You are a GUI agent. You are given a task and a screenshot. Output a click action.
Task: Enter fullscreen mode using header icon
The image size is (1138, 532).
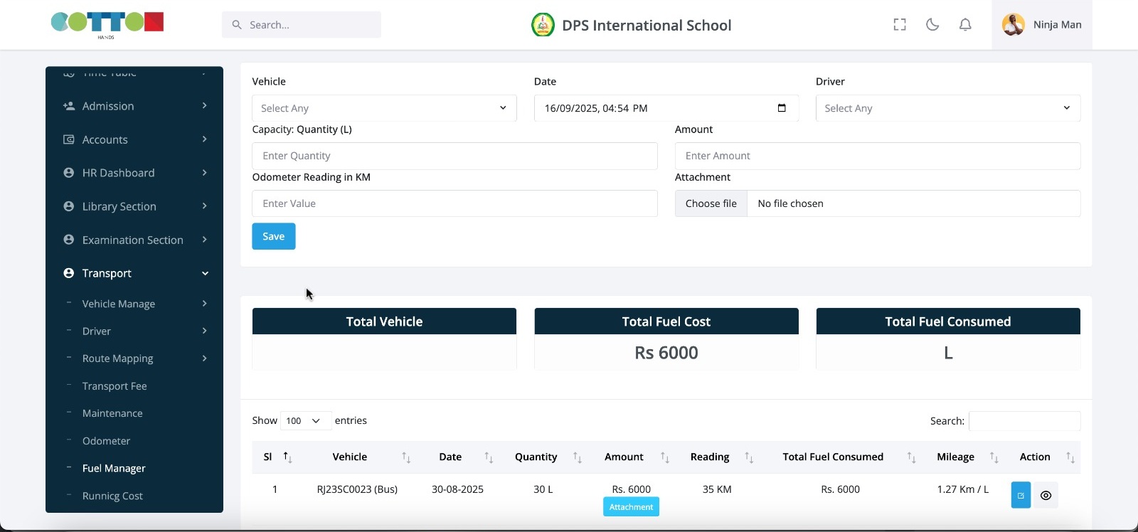900,25
